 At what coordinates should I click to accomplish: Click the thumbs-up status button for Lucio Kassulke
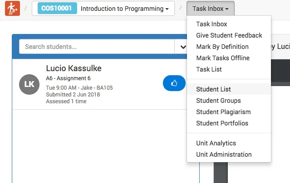(174, 83)
